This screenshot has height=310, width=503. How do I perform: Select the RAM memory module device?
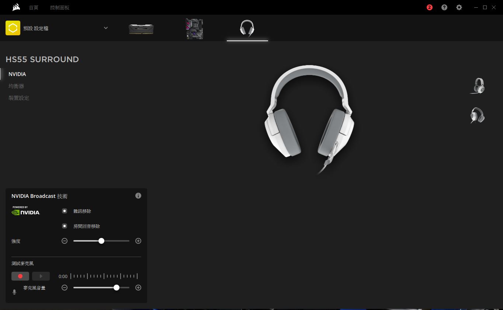point(141,29)
